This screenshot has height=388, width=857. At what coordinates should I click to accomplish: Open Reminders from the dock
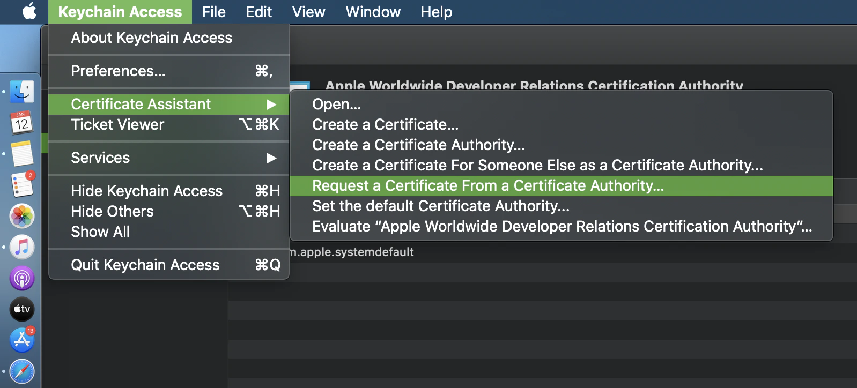[22, 185]
